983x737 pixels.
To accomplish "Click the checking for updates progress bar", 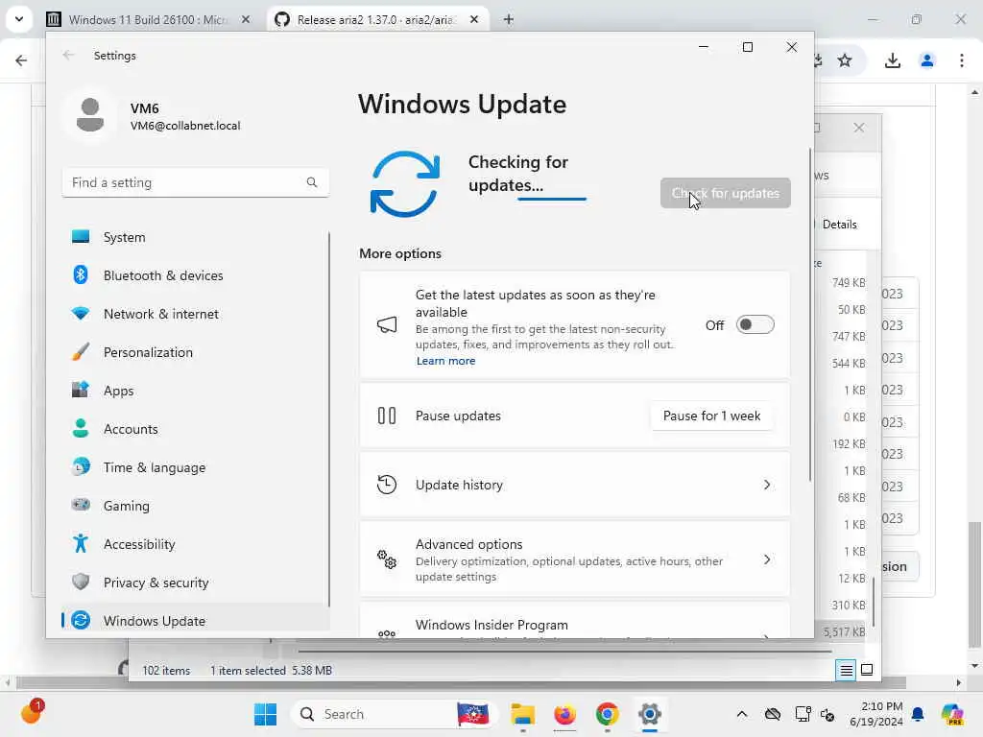I will pos(552,200).
